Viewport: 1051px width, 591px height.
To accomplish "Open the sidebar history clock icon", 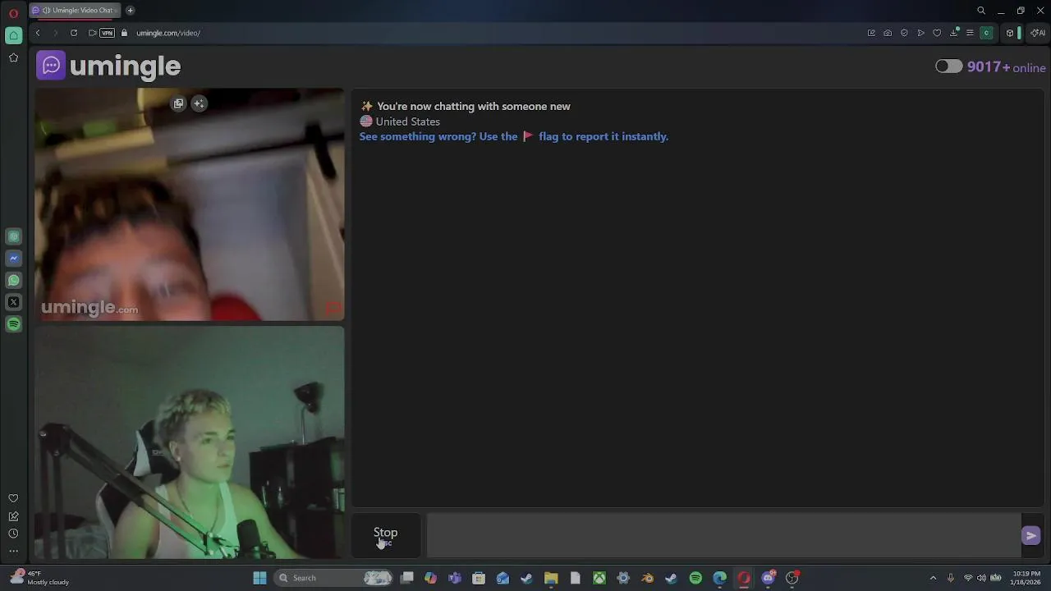I will click(x=13, y=534).
